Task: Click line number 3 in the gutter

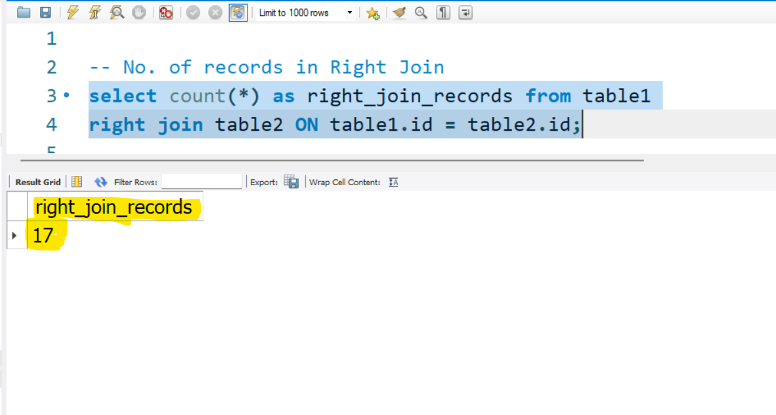Action: (x=51, y=96)
